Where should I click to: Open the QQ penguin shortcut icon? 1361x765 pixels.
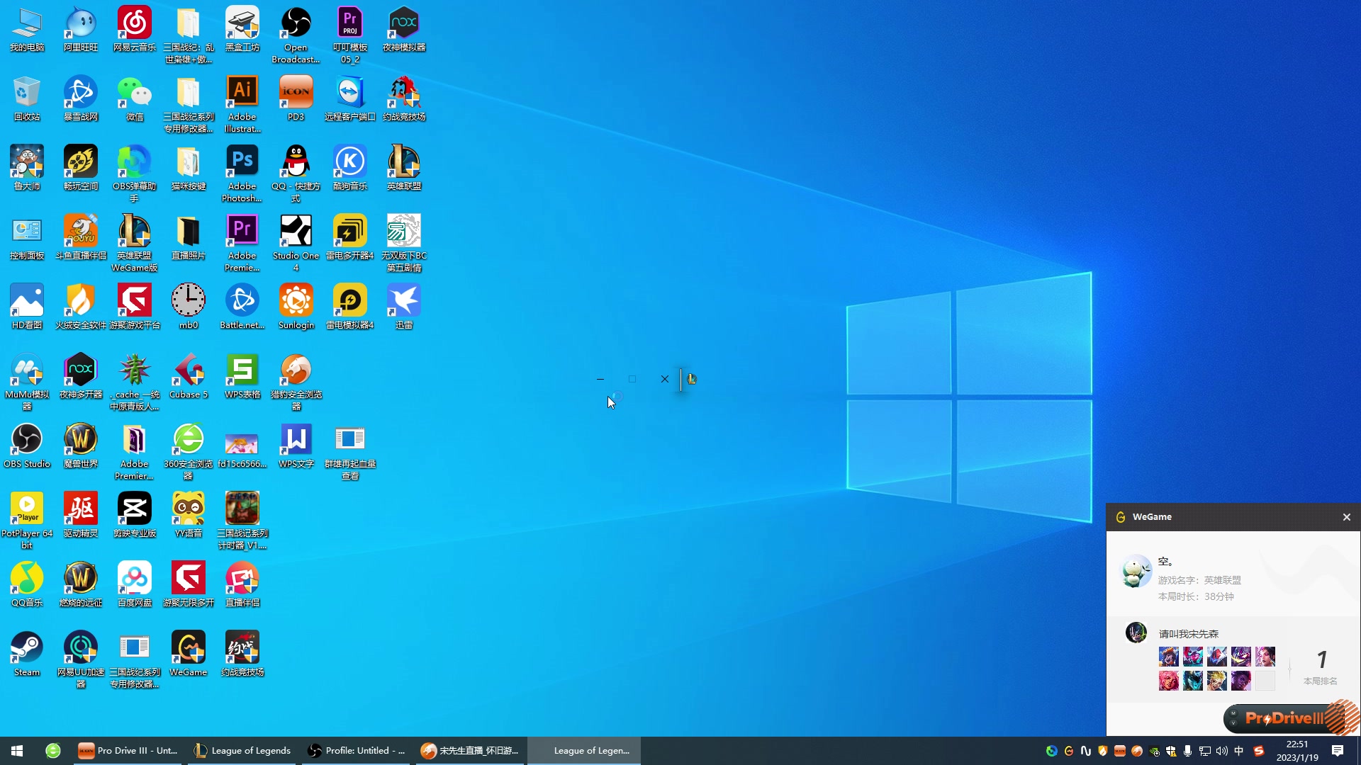296,161
